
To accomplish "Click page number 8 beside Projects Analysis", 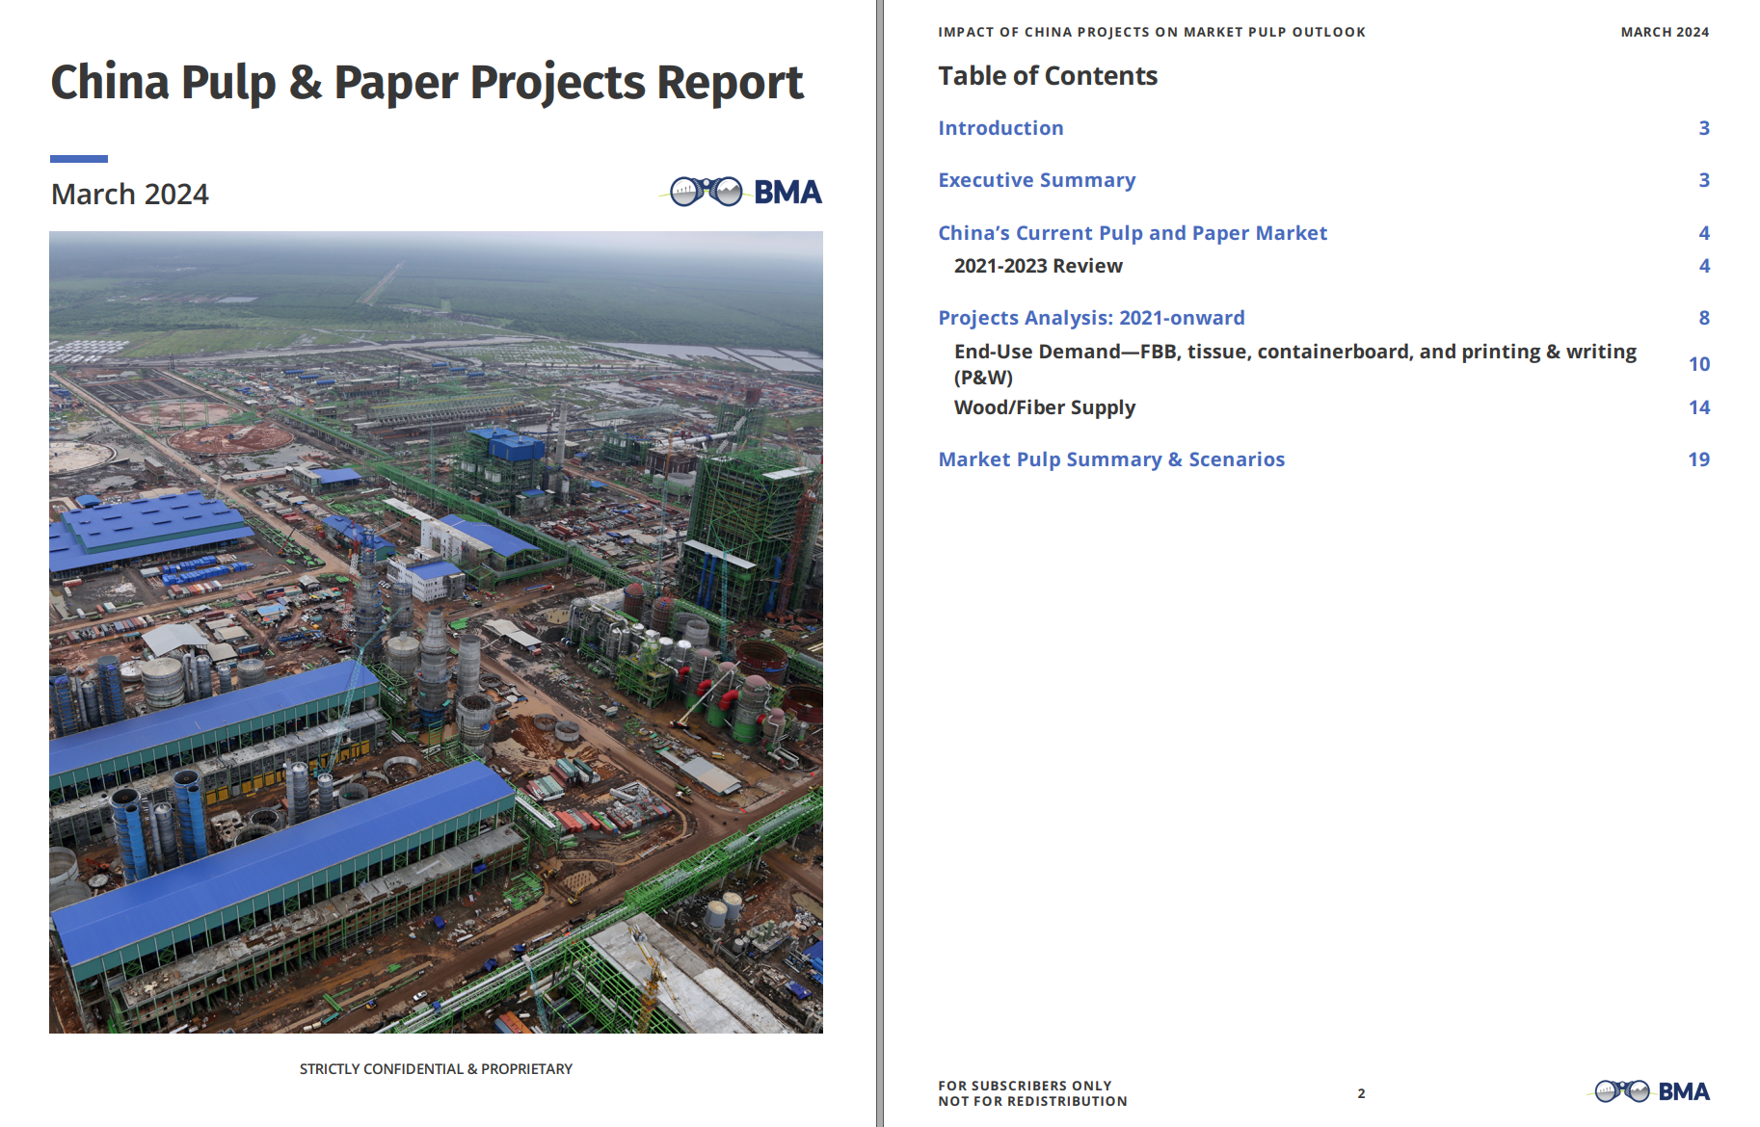I will pyautogui.click(x=1703, y=318).
